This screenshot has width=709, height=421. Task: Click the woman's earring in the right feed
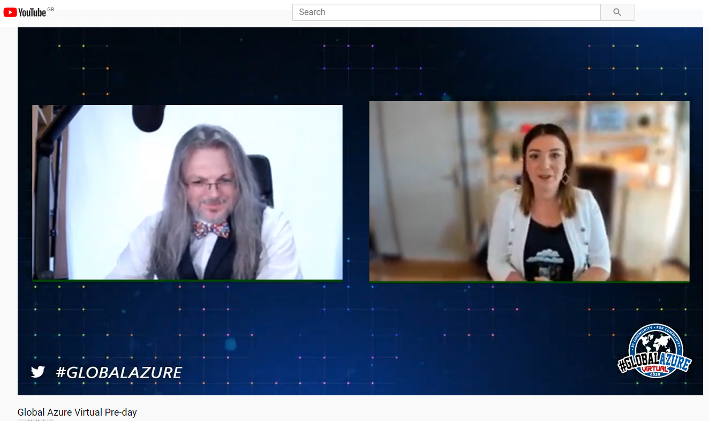[565, 178]
